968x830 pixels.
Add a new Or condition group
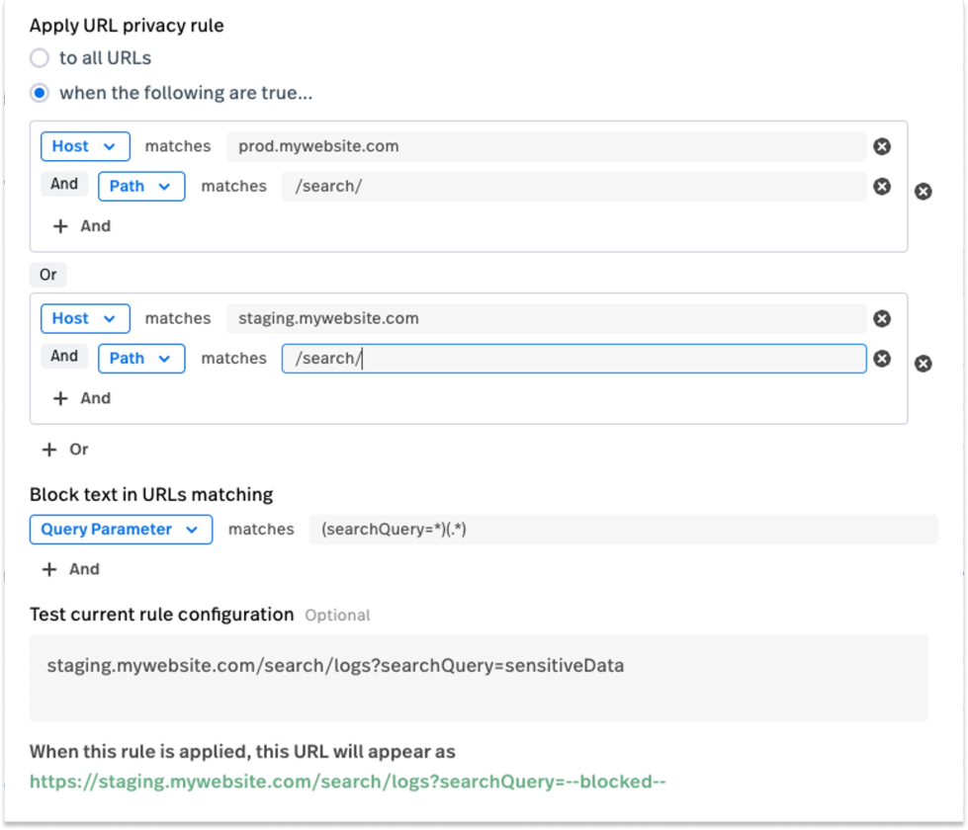pyautogui.click(x=65, y=450)
